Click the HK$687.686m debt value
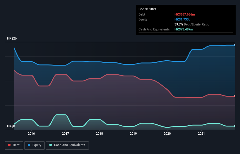 [184, 14]
